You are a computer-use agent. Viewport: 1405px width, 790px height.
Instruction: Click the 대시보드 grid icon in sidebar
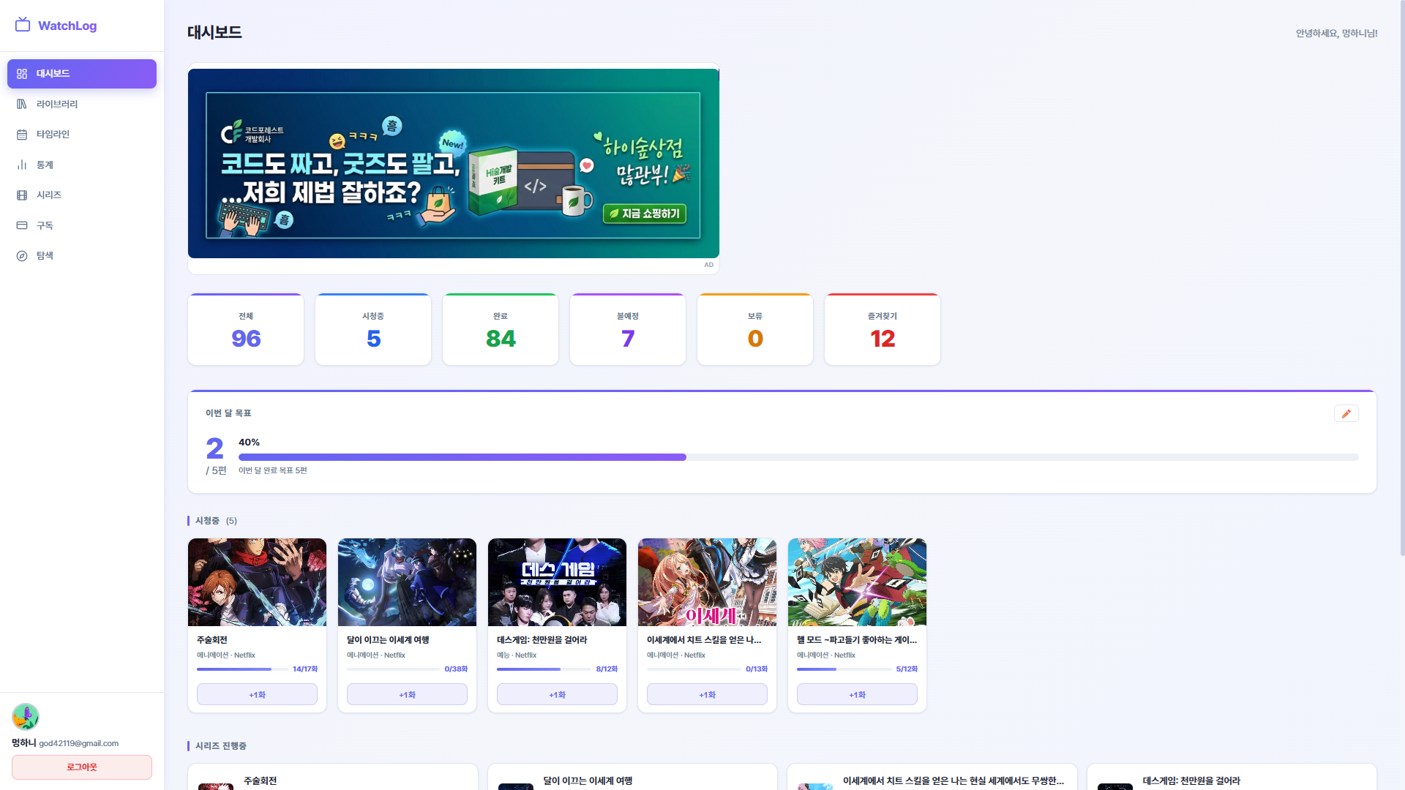pyautogui.click(x=22, y=74)
